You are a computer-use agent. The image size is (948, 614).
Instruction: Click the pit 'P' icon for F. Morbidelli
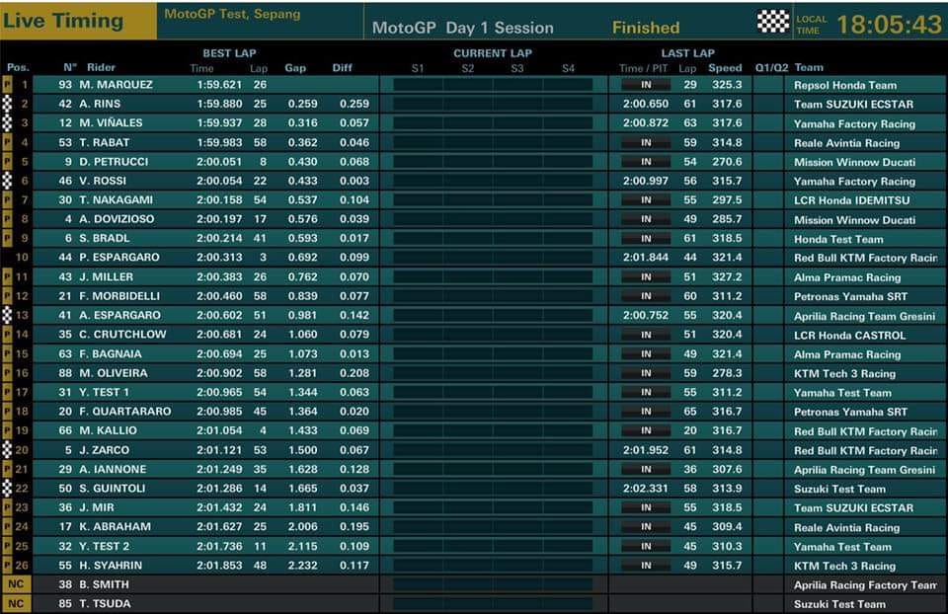click(x=7, y=296)
